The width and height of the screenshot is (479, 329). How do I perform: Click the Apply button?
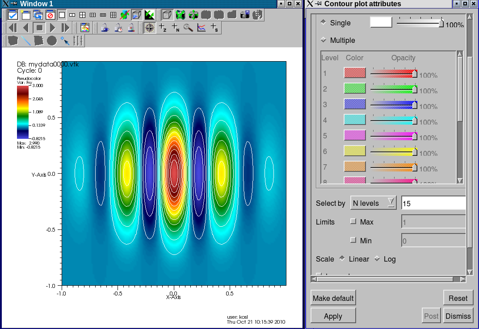[x=333, y=316]
